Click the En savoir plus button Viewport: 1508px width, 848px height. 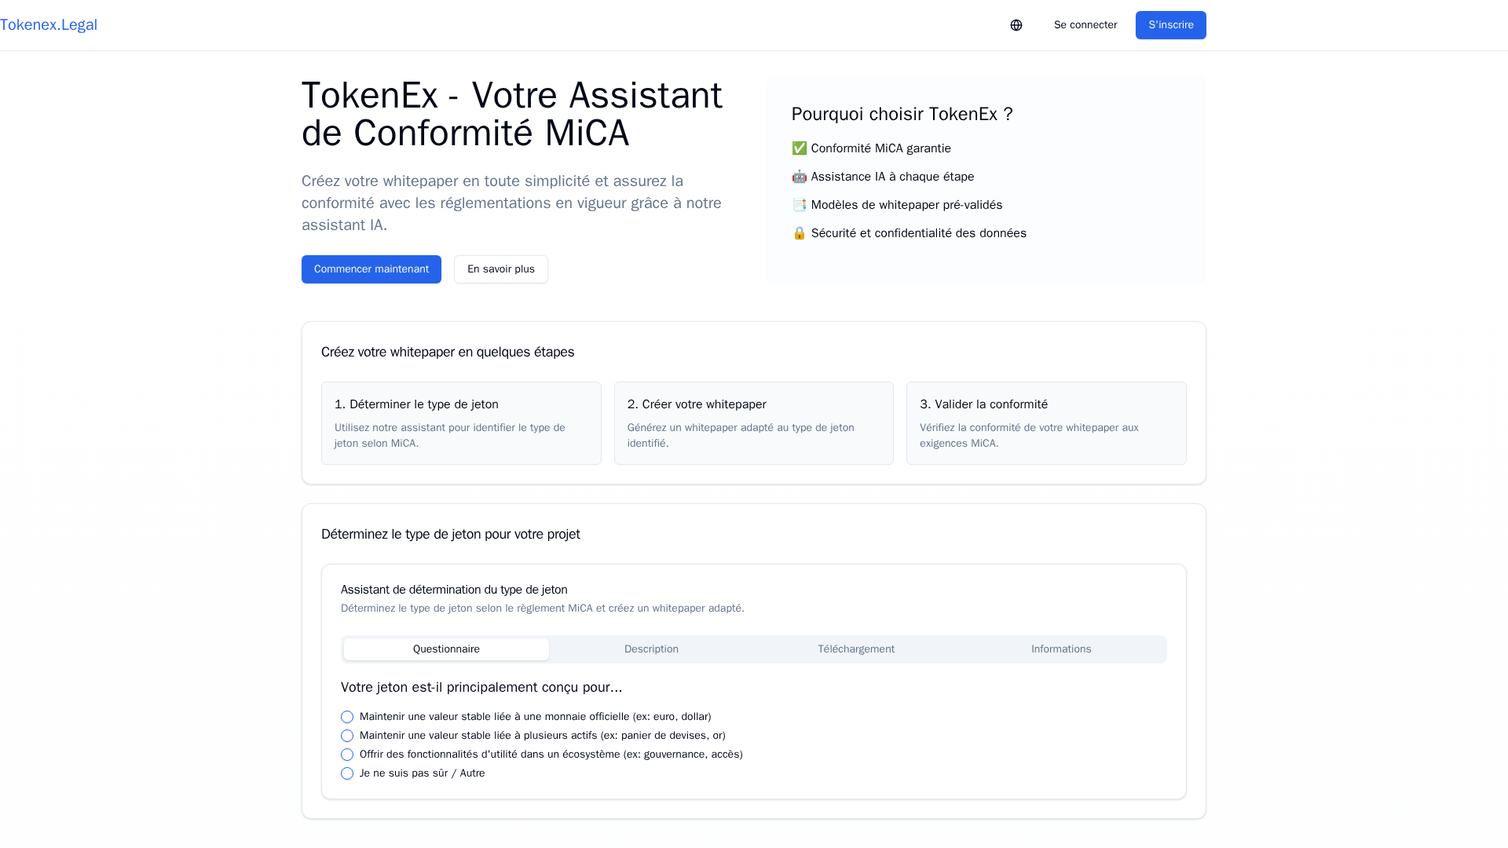click(x=501, y=269)
